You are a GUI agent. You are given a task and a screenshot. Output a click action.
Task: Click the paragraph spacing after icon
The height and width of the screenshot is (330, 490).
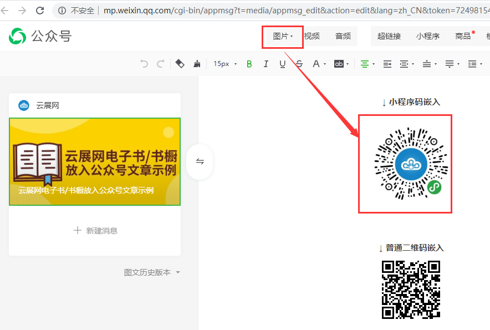click(450, 64)
